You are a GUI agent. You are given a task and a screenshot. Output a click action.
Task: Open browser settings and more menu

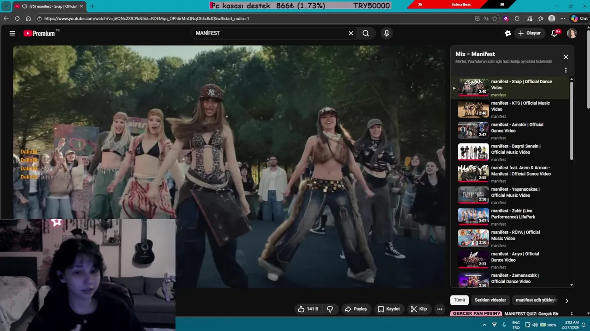click(x=563, y=18)
